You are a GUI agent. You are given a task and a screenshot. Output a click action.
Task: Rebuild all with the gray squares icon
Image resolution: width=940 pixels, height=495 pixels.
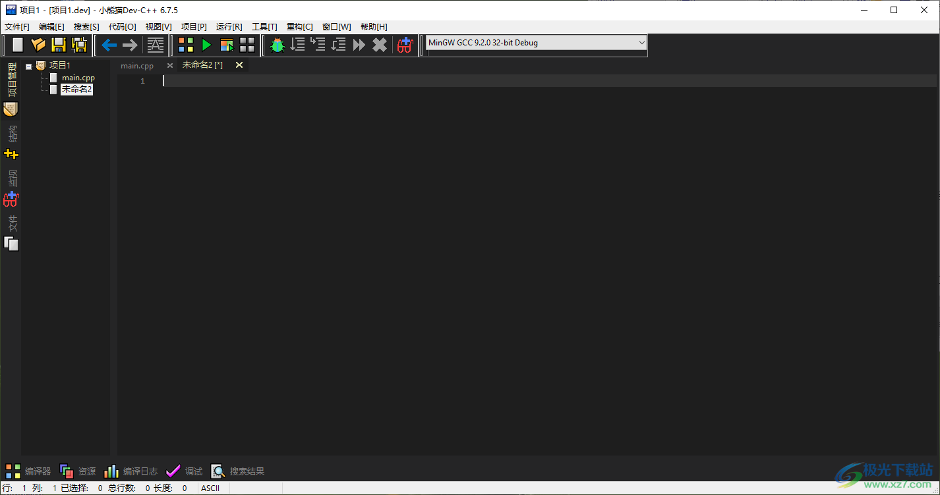click(247, 45)
